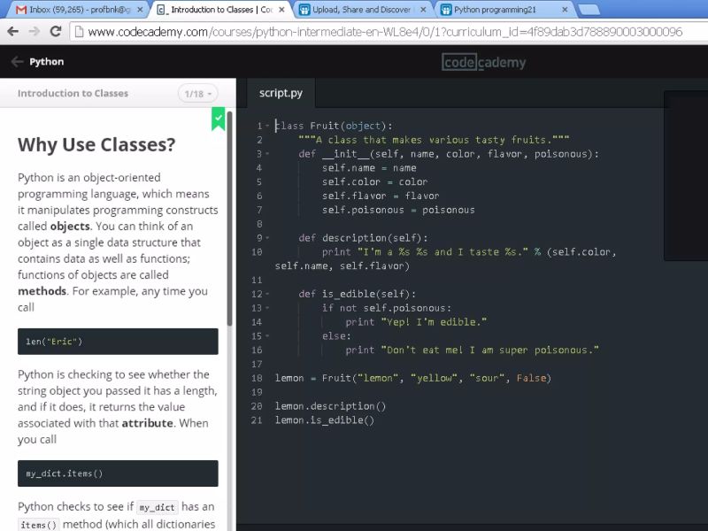This screenshot has width=708, height=531.
Task: Click the green checkmark ribbon on the lesson panel
Action: (218, 118)
